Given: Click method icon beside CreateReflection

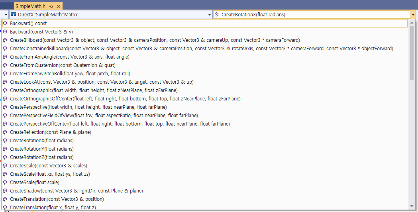Looking at the screenshot, I should (5, 132).
